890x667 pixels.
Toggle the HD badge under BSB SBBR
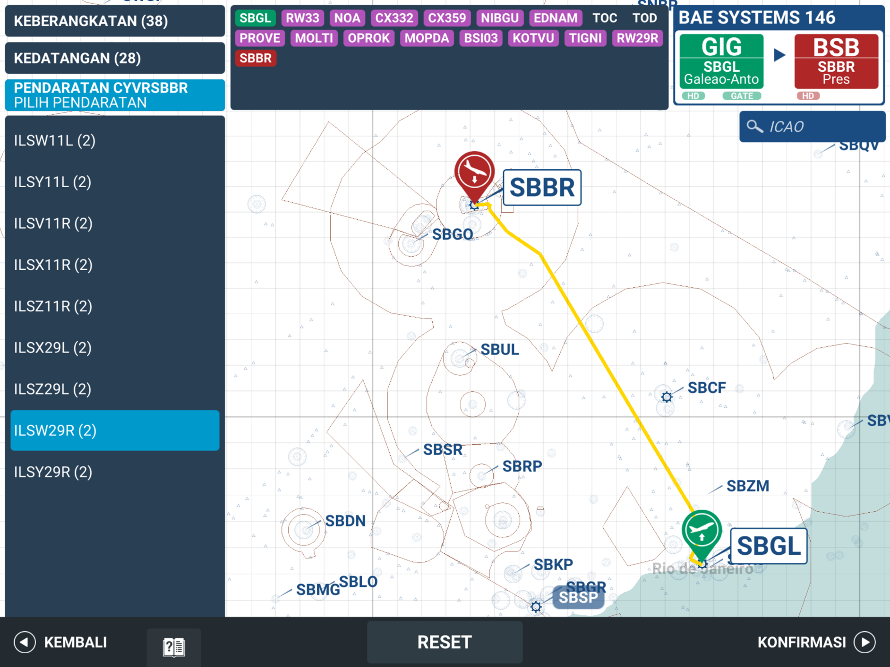click(x=809, y=96)
